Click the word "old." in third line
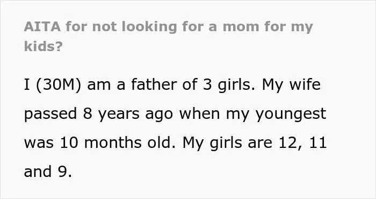Image resolution: width=376 pixels, height=199 pixels. 161,143
